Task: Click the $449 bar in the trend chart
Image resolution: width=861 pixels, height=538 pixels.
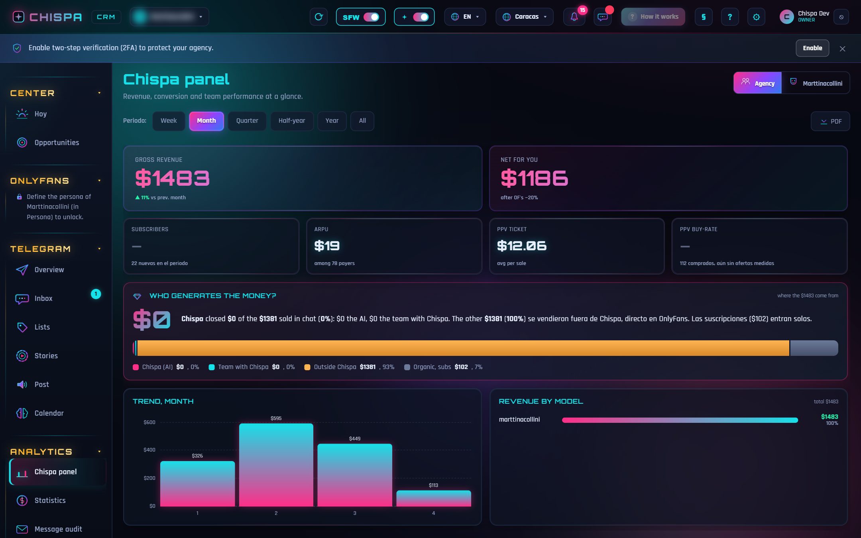Action: click(355, 475)
